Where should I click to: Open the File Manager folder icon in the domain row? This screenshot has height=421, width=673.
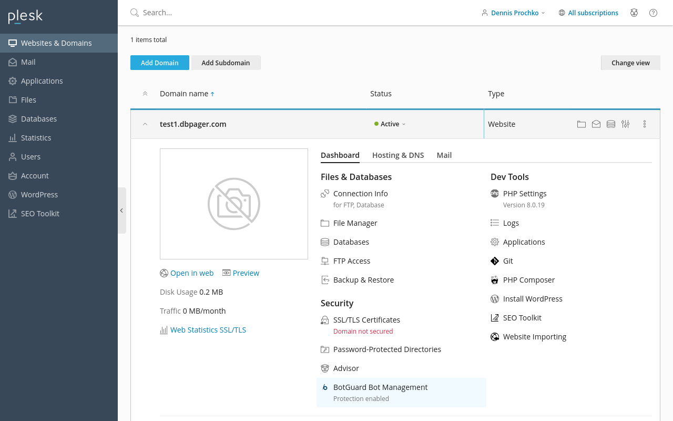tap(581, 124)
